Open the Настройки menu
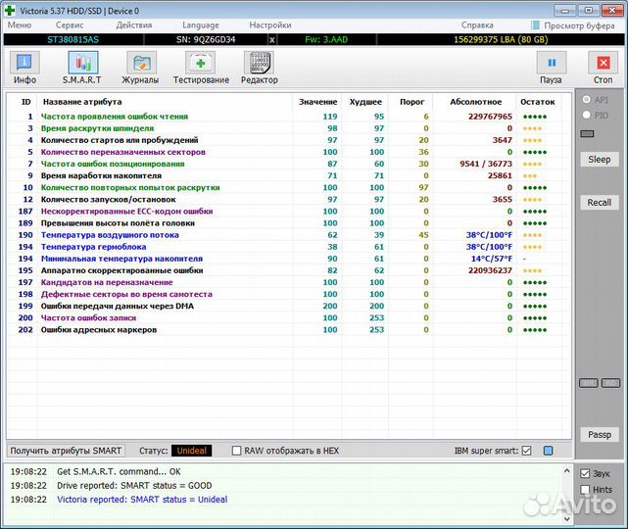This screenshot has height=529, width=628. [270, 25]
